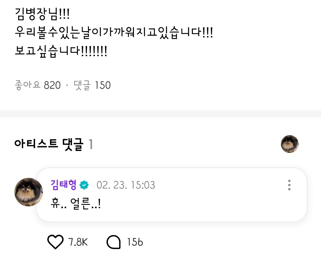Tap the small dog avatar beside 아티스트 댓글

click(290, 144)
